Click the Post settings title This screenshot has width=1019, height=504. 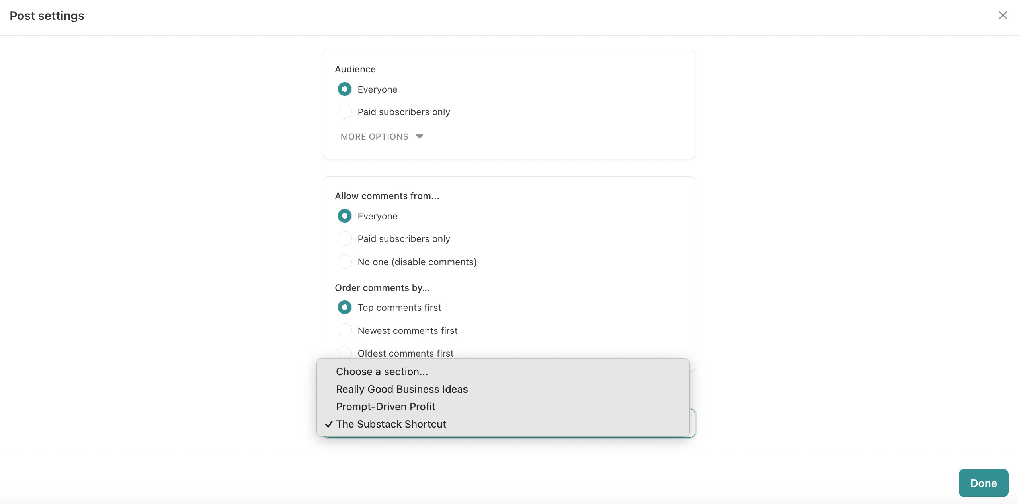47,16
